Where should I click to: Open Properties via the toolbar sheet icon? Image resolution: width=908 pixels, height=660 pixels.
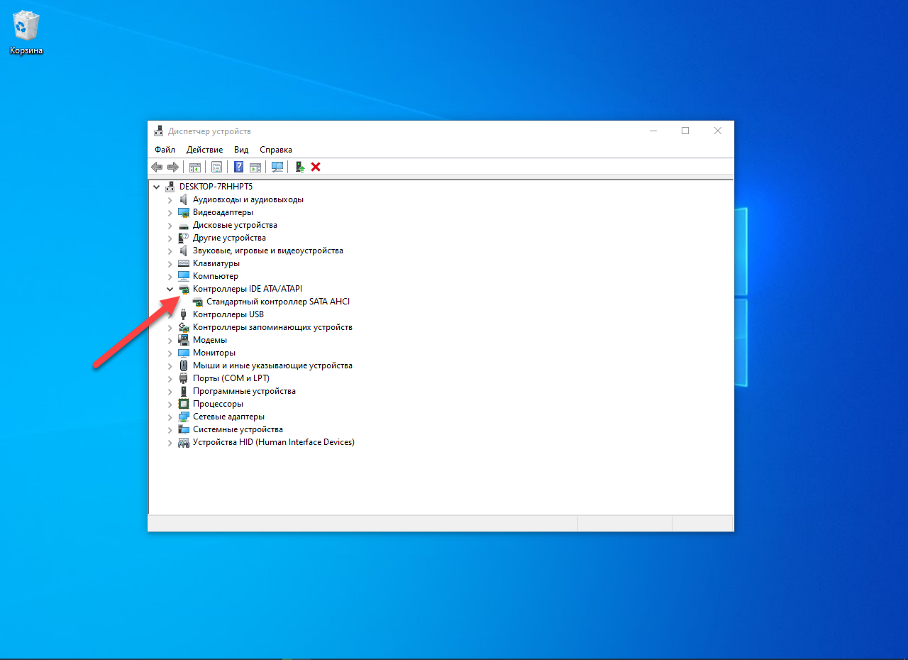pyautogui.click(x=216, y=167)
